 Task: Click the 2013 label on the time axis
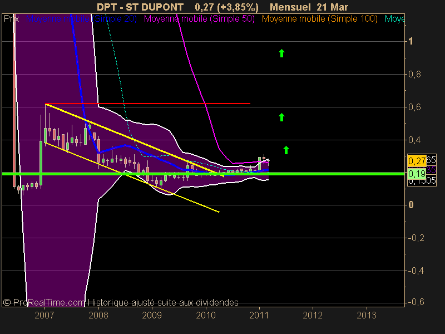click(x=367, y=315)
